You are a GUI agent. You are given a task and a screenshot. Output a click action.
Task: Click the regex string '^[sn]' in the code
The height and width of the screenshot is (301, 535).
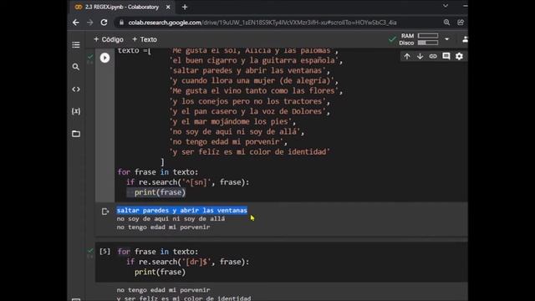pyautogui.click(x=196, y=182)
